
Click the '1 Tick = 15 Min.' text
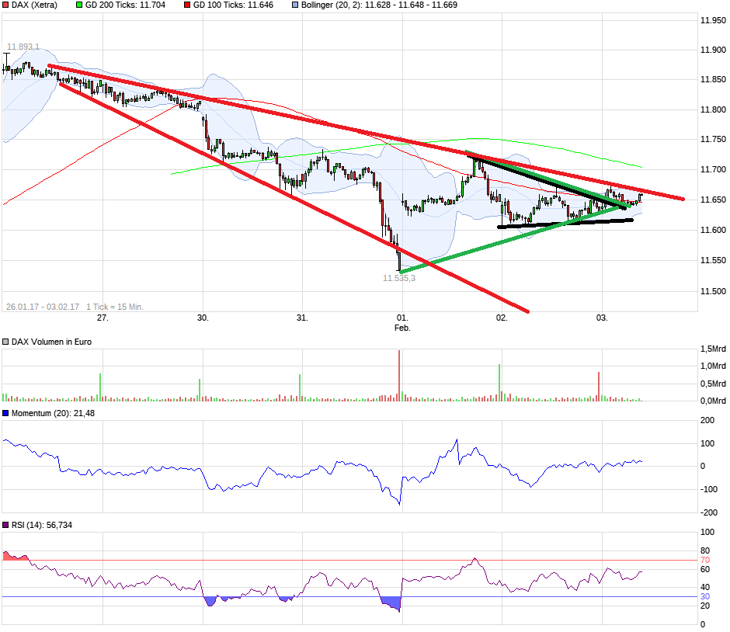coord(114,307)
